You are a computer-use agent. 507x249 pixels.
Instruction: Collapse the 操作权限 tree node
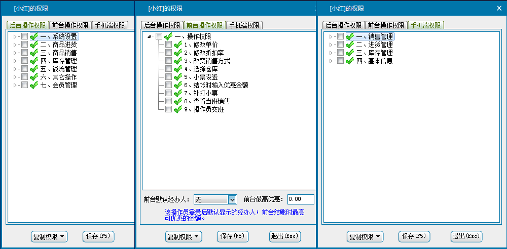[149, 36]
